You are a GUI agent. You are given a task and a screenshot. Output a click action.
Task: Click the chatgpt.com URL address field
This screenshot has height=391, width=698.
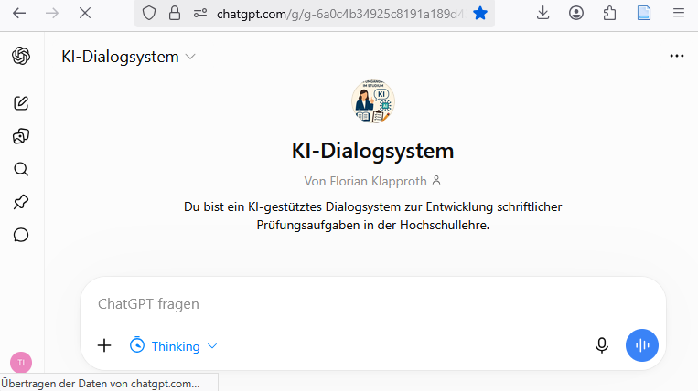click(340, 15)
